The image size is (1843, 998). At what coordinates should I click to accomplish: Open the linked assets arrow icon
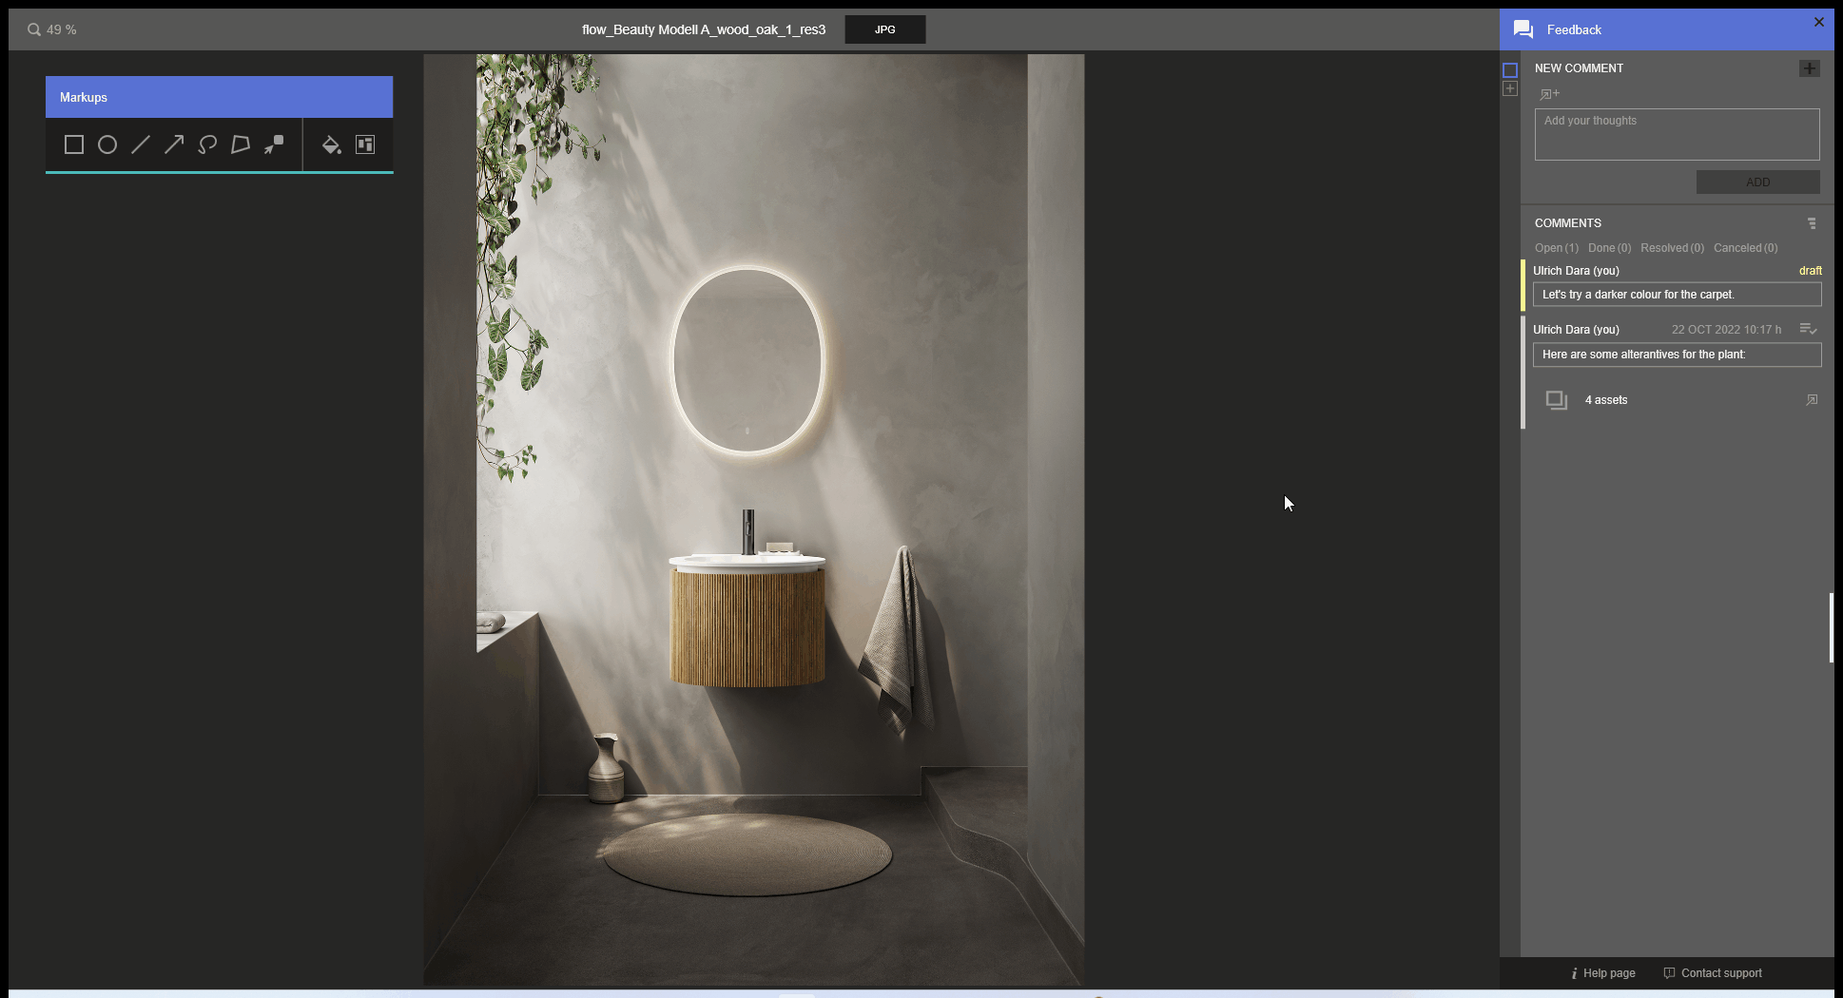(1812, 400)
